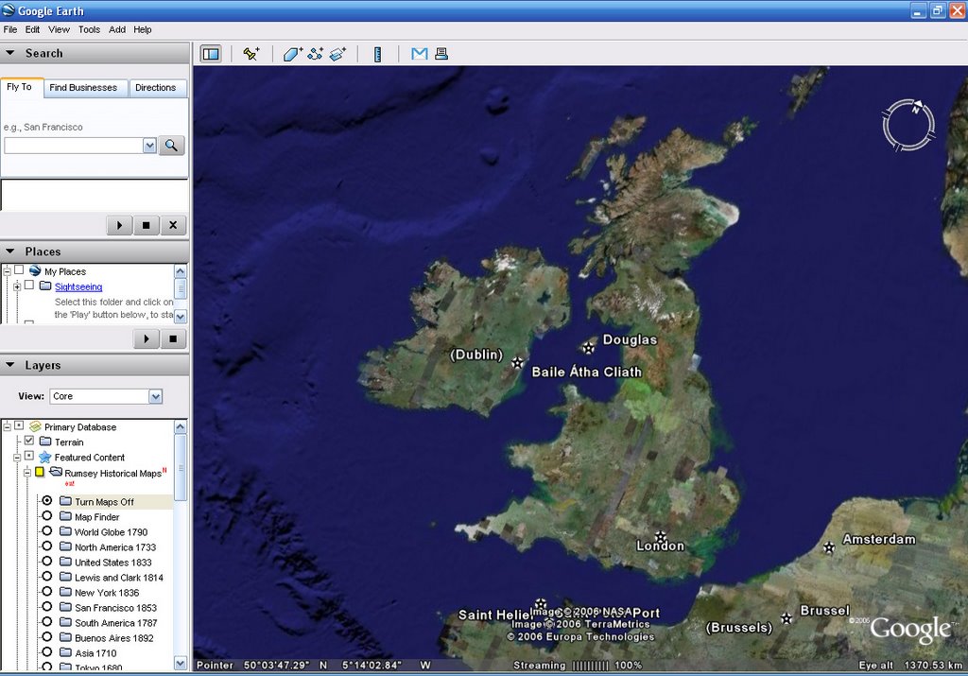
Task: Toggle the Sightseeing checkbox
Action: [29, 286]
